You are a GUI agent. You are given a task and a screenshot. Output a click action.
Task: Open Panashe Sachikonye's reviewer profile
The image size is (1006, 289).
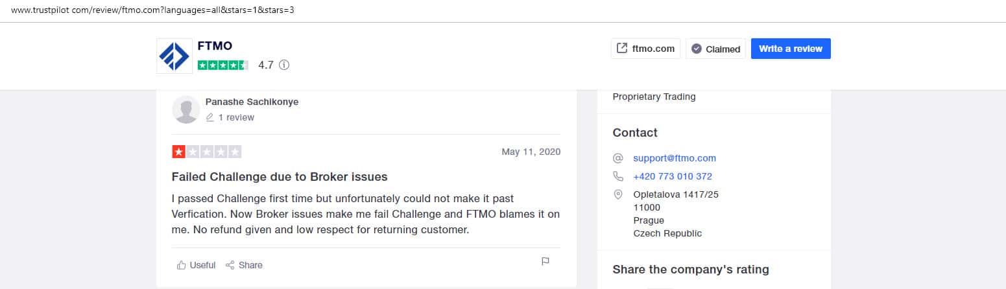tap(252, 102)
